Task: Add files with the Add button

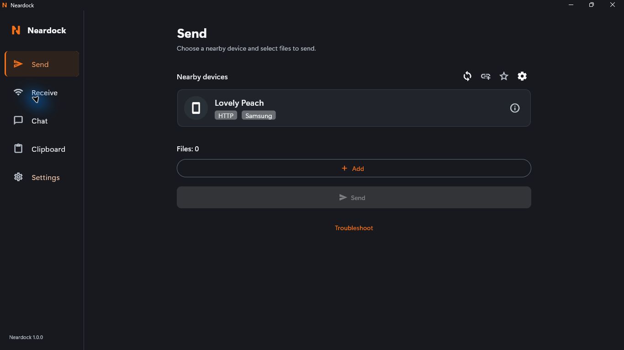Action: tap(354, 168)
